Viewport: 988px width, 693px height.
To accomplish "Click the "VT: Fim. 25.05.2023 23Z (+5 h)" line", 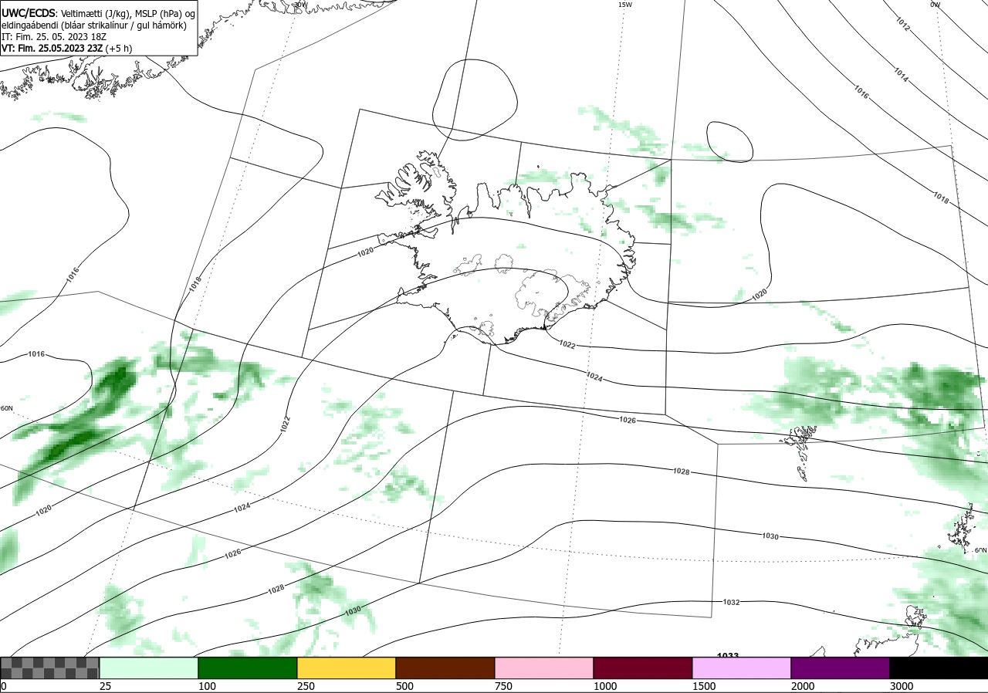I will point(68,48).
